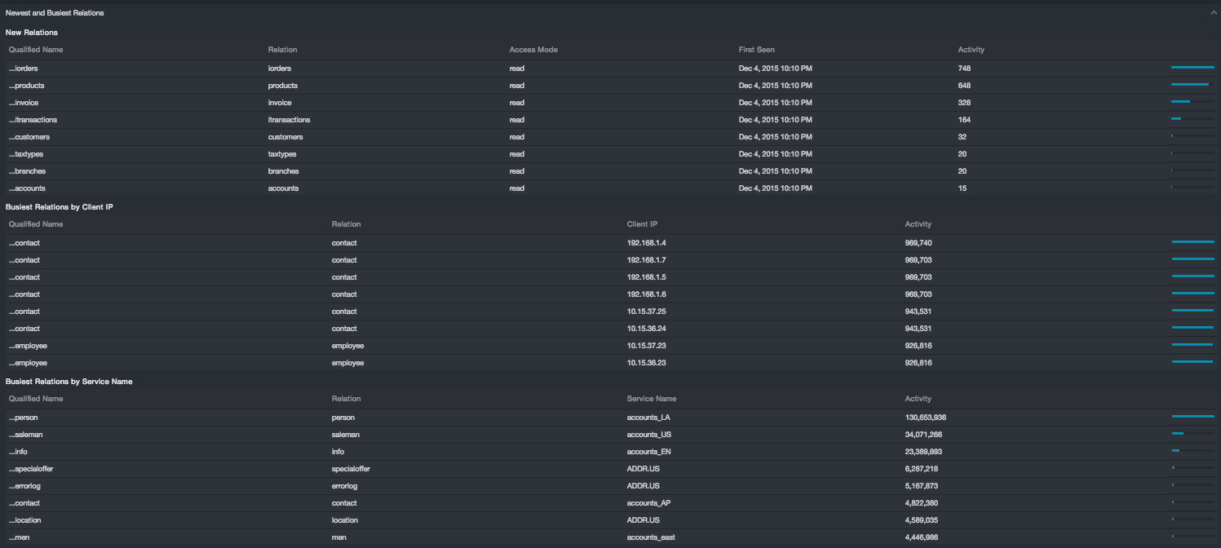Image resolution: width=1221 pixels, height=548 pixels.
Task: Click the employee relation for 10.15.36.23
Action: click(x=347, y=363)
